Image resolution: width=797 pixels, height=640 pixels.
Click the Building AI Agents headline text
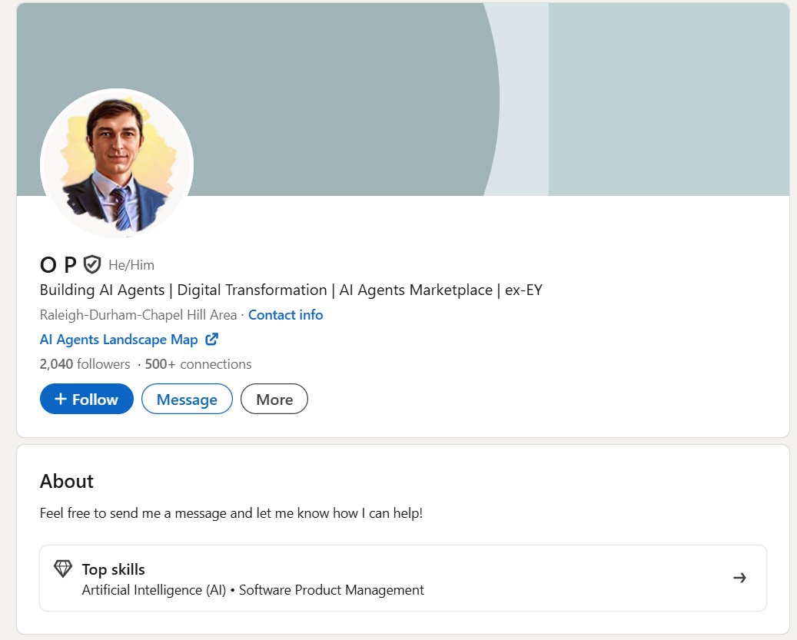coord(291,290)
